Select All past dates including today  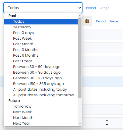click(x=41, y=89)
